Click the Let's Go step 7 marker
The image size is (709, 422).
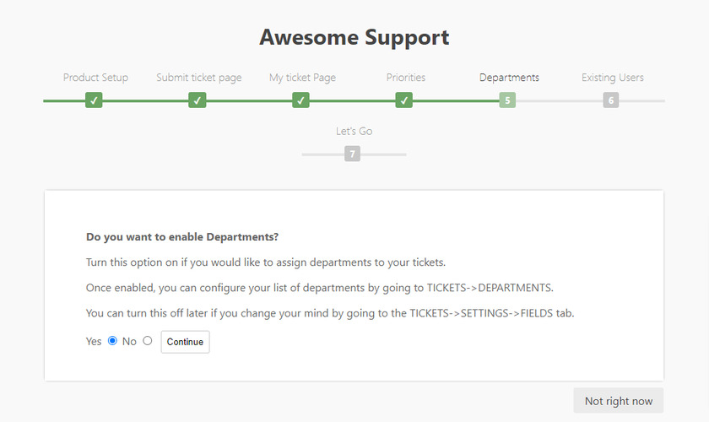tap(352, 154)
